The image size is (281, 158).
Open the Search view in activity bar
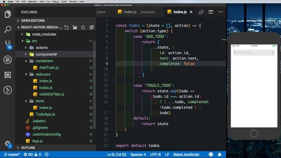(7, 29)
